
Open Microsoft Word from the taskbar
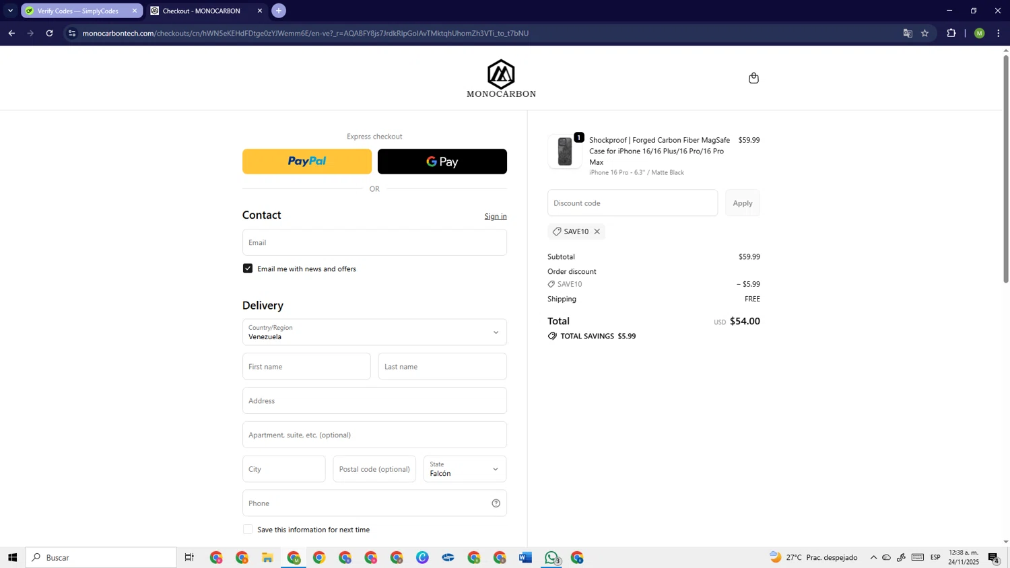(526, 557)
